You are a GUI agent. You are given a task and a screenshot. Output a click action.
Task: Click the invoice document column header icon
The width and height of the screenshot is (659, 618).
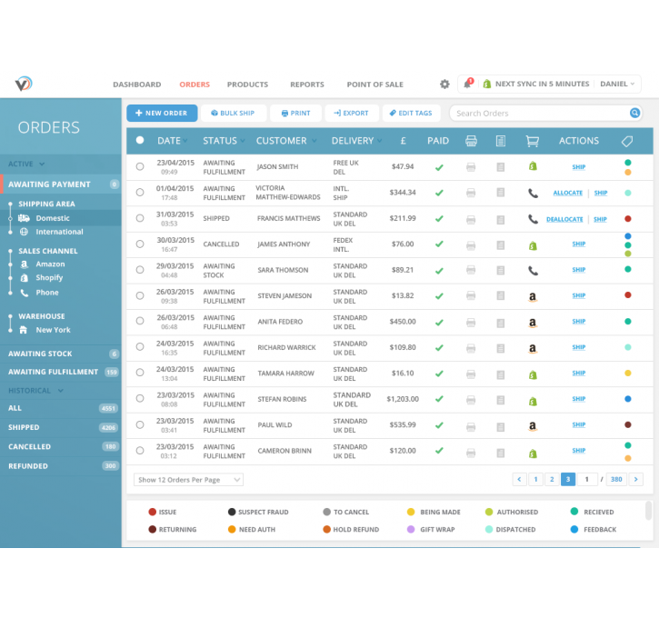pos(501,141)
